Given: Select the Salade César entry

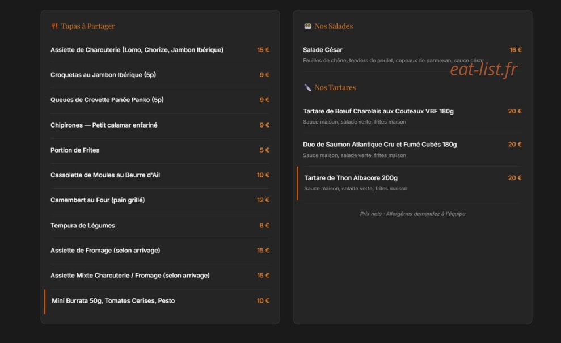Looking at the screenshot, I should (412, 55).
